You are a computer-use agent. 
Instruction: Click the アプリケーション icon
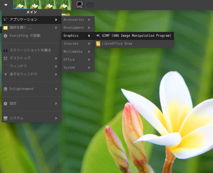pos(5,19)
